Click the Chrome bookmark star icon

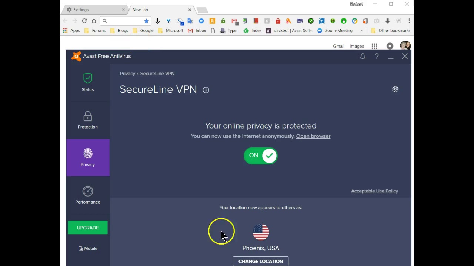coord(146,21)
